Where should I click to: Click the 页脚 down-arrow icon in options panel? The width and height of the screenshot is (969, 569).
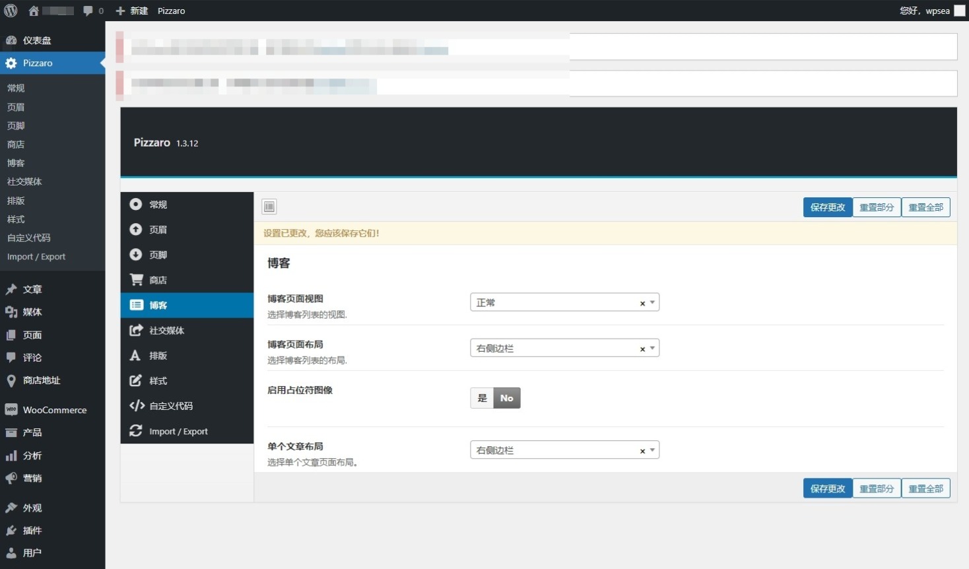coord(136,254)
